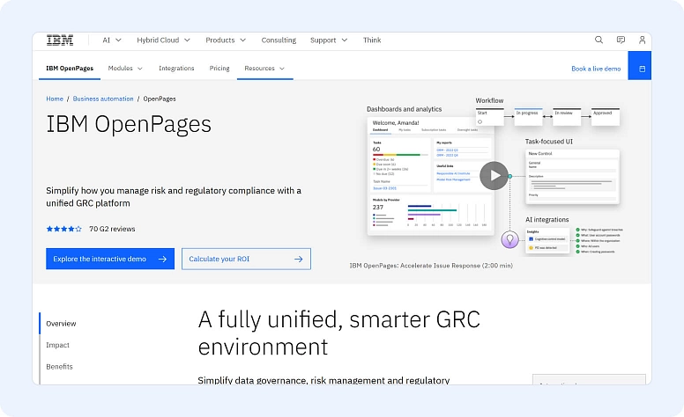
Task: Select Overview in the side navigation
Action: tap(61, 324)
